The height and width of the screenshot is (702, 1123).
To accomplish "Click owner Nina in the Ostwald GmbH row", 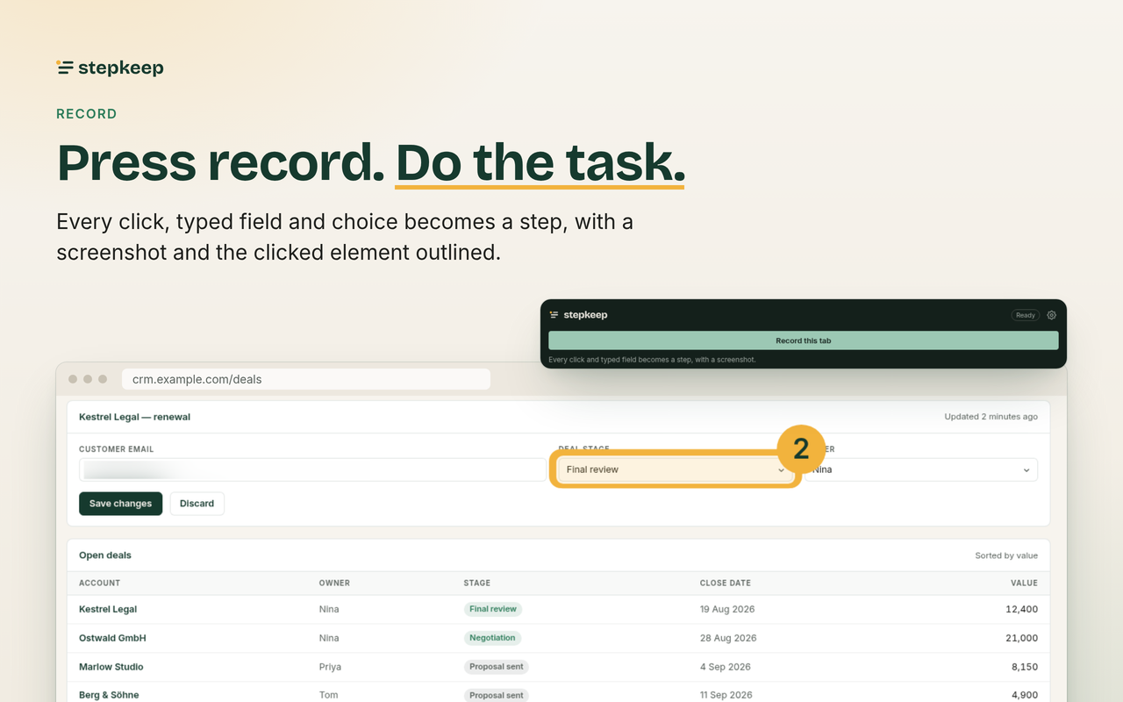I will (x=329, y=638).
